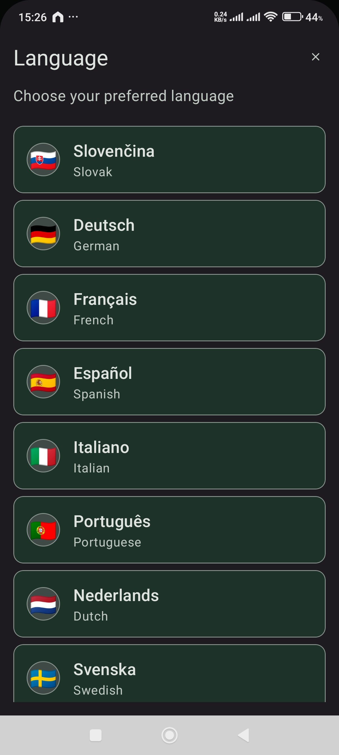
Task: Tap the Spanish flag icon
Action: (x=43, y=382)
